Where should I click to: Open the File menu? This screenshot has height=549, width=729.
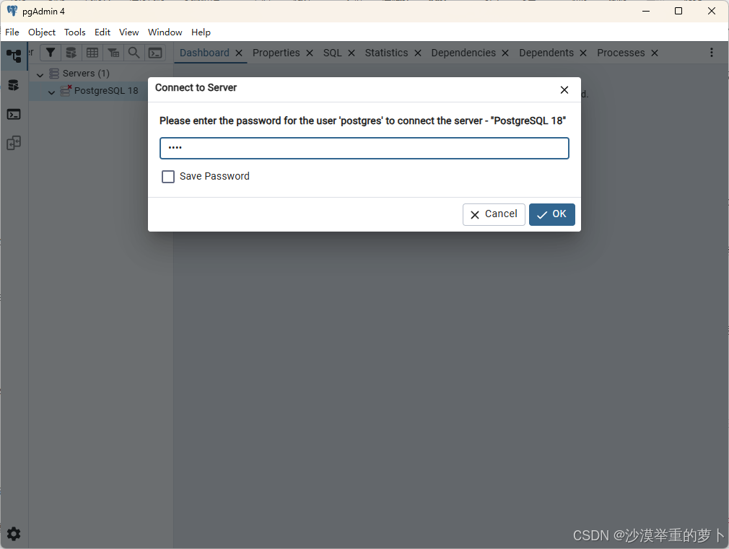pos(12,32)
